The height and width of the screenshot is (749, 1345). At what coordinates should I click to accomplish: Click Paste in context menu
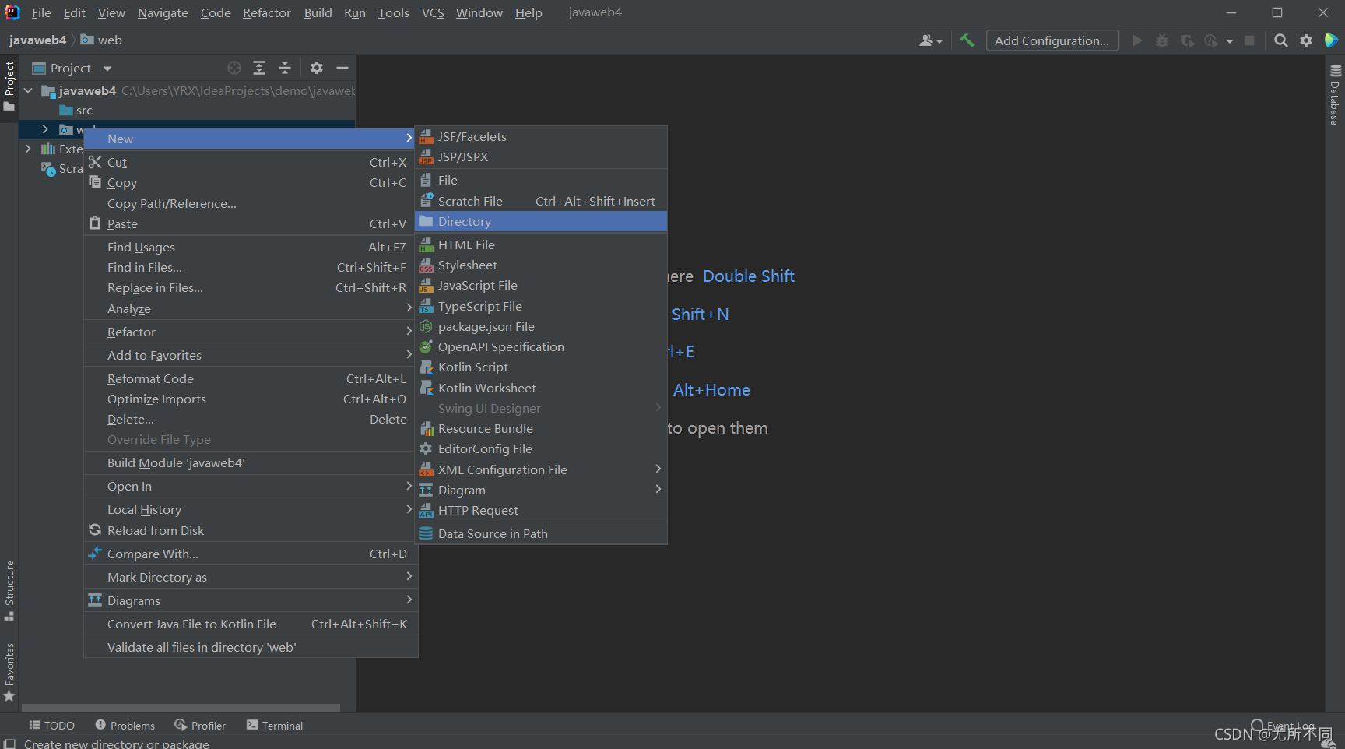coord(251,223)
